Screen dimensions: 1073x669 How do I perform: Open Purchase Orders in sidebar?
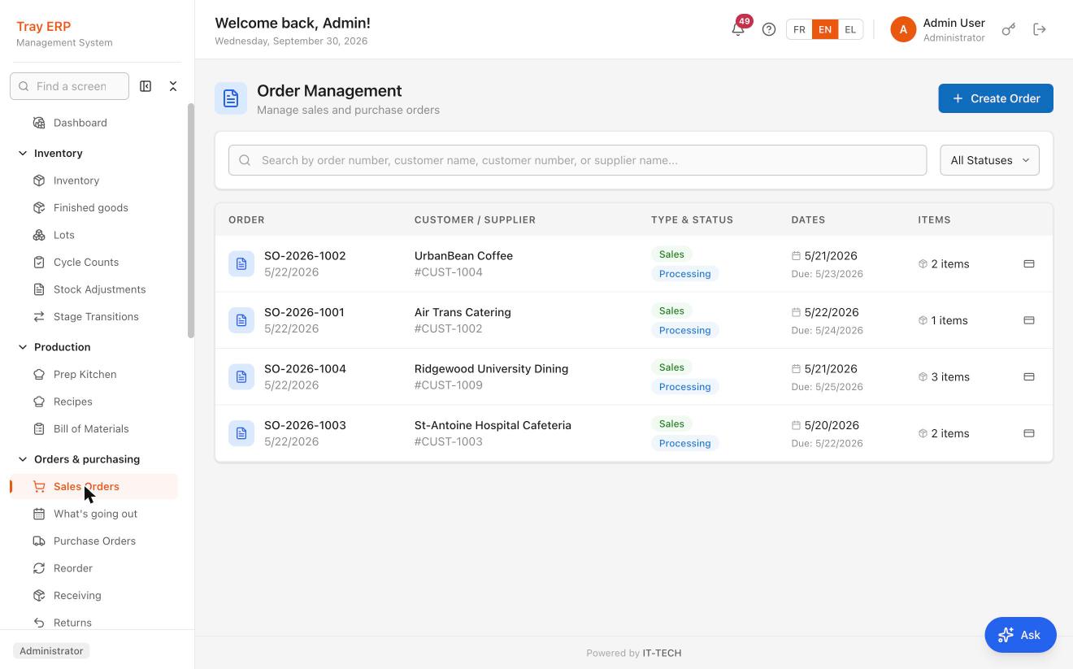pos(94,541)
